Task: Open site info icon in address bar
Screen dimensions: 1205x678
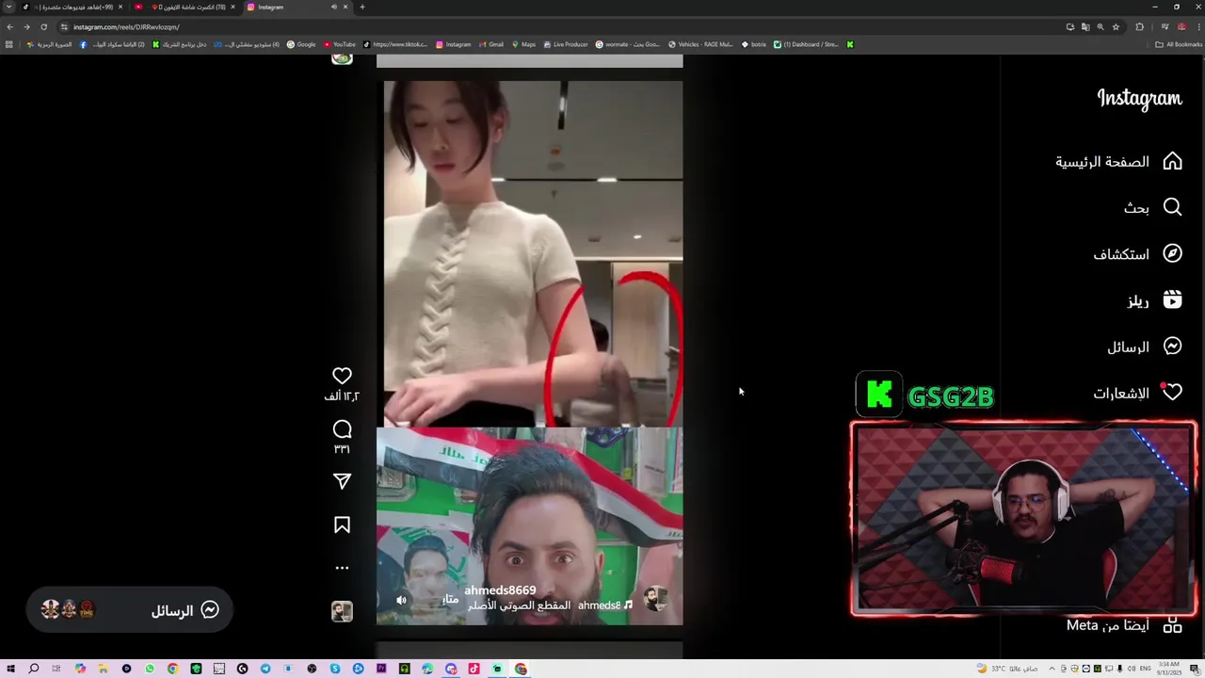Action: point(64,26)
